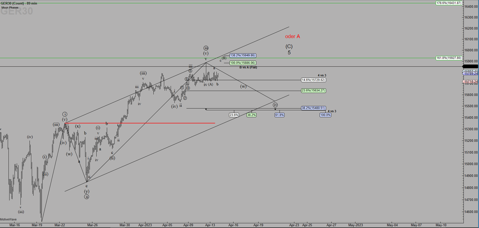Click the 14800.00 price axis label

click(x=471, y=187)
